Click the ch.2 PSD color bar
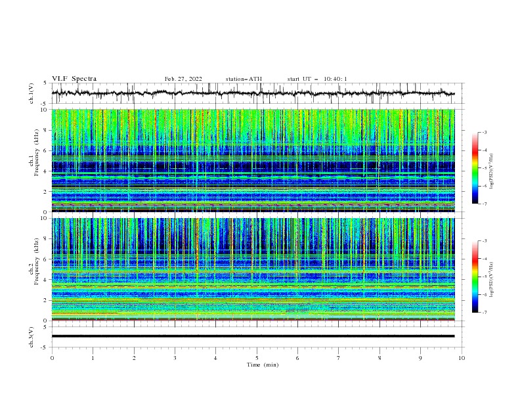Viewport: 520px width, 402px height. click(475, 277)
